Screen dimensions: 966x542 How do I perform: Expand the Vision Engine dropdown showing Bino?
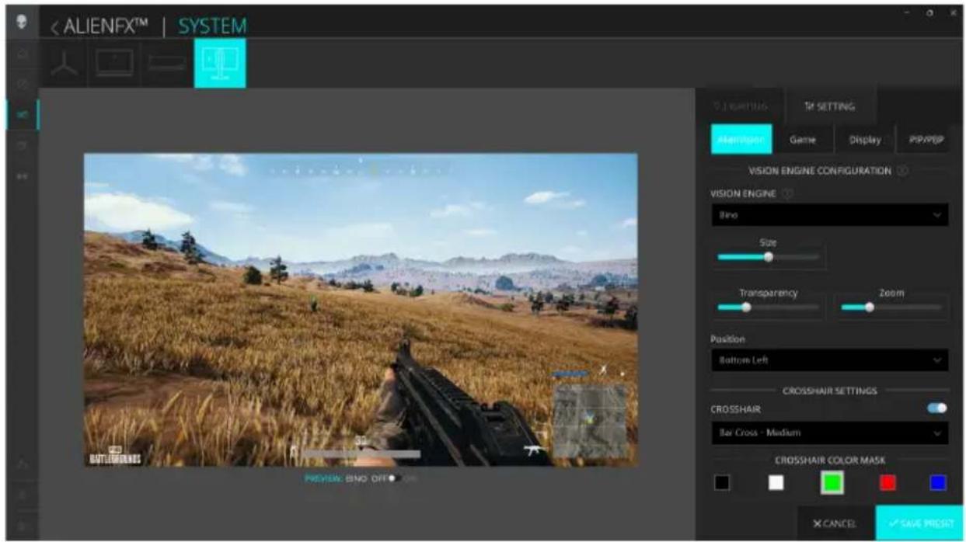829,215
